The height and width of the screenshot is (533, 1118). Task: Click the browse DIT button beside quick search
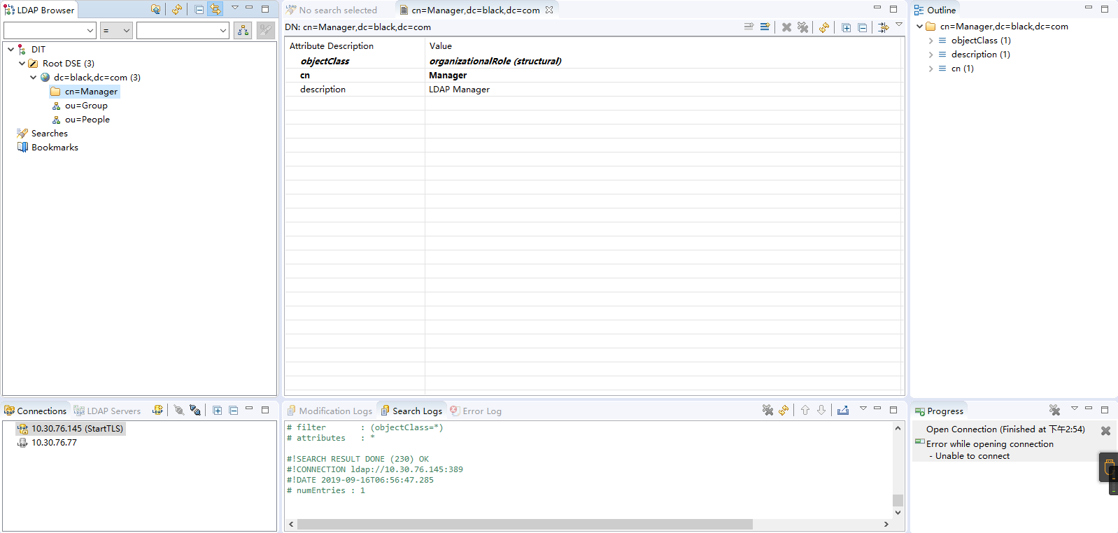click(x=243, y=31)
